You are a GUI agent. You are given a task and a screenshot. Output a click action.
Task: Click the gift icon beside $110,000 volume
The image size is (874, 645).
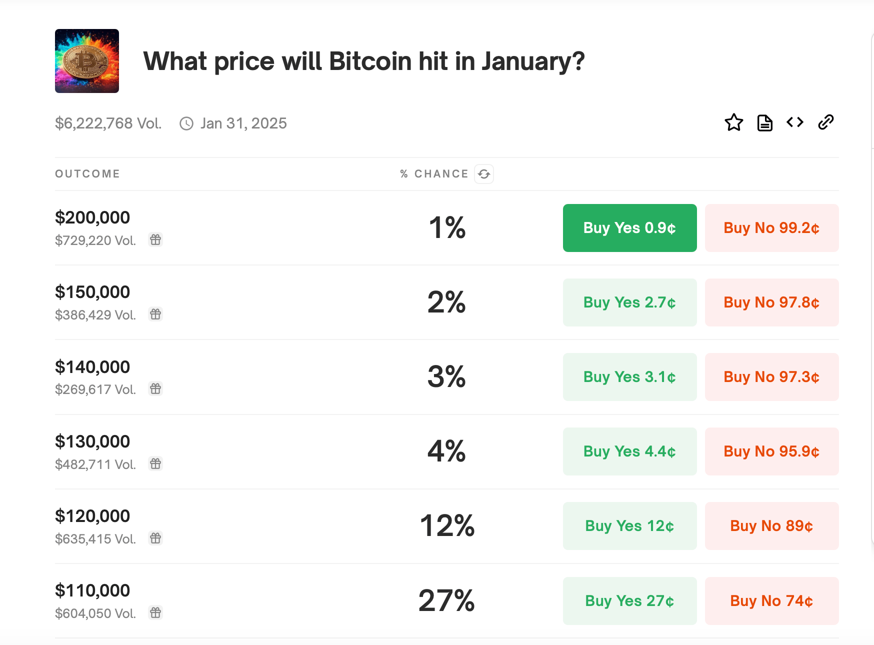(155, 612)
